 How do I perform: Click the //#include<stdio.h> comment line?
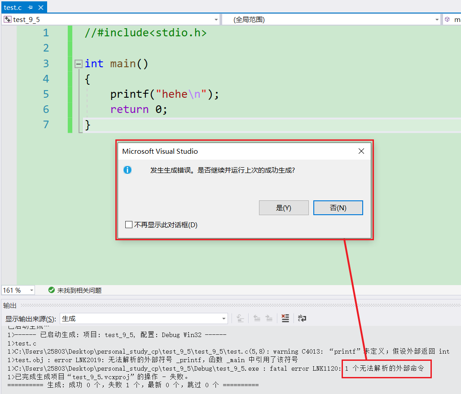(146, 33)
